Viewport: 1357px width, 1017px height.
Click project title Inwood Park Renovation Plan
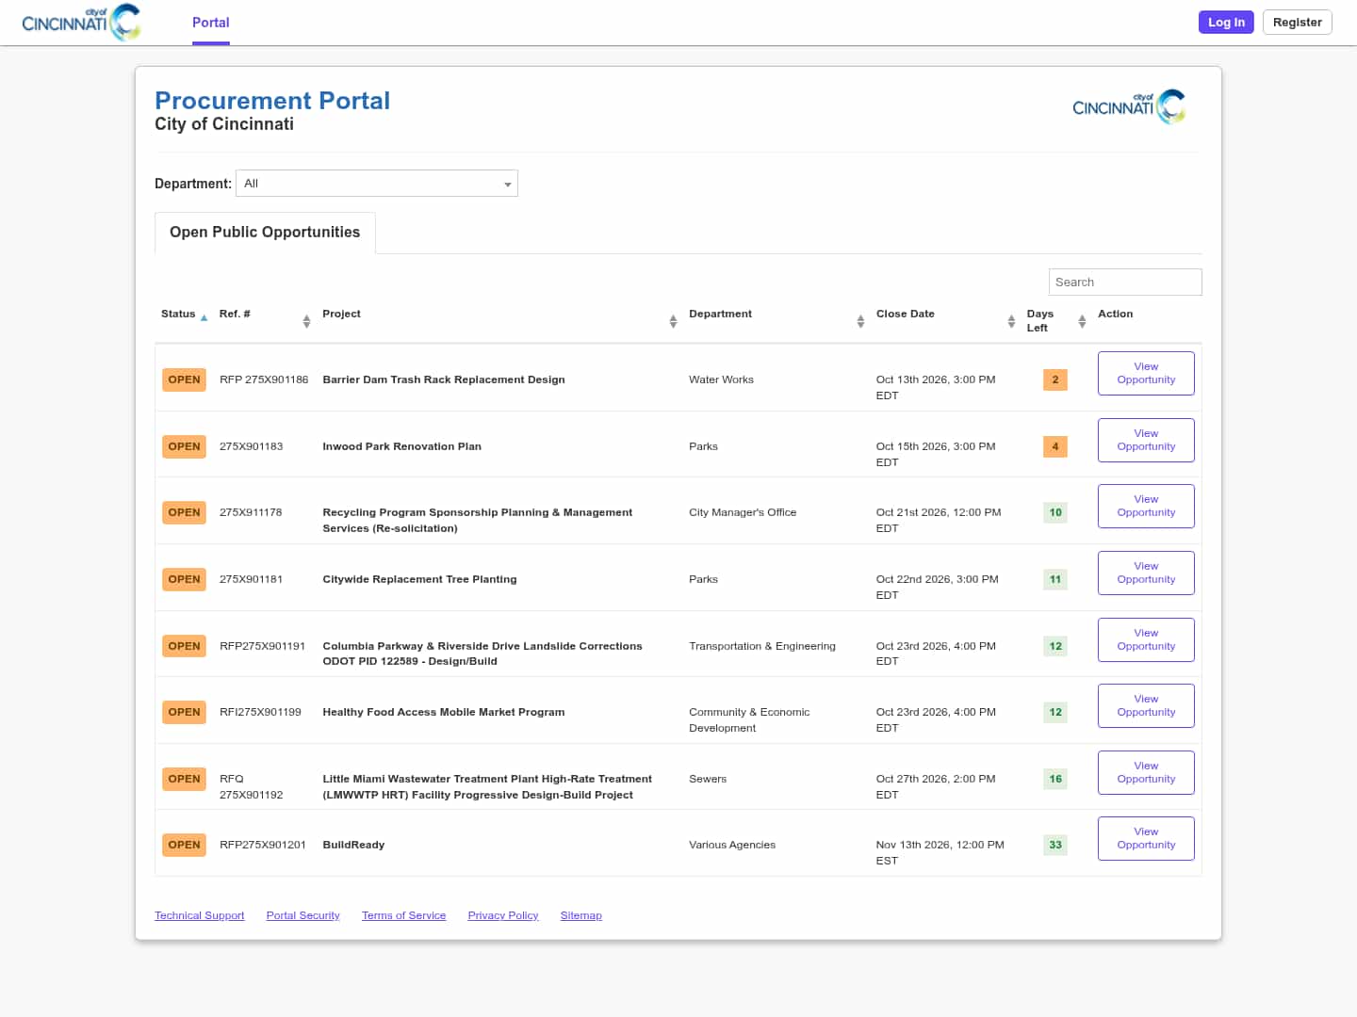(x=402, y=446)
